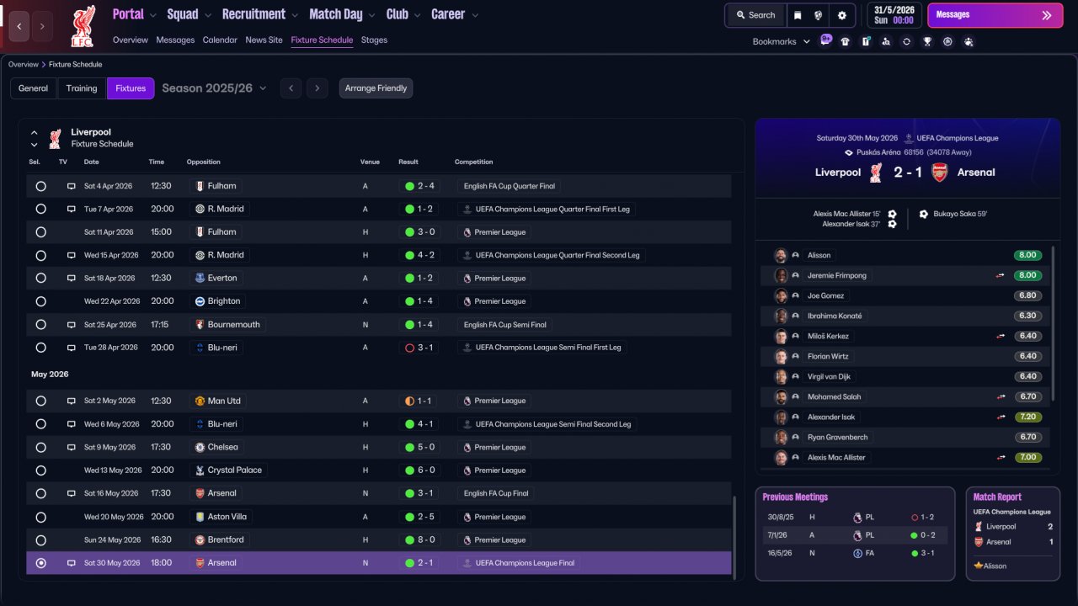Open the tactics board bookmark icon
This screenshot has width=1078, height=606.
[x=866, y=41]
